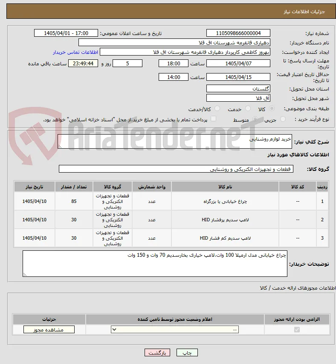336x364 pixels.
Task: Click the need date 1405/04/10 in row 2
Action: [x=34, y=220]
